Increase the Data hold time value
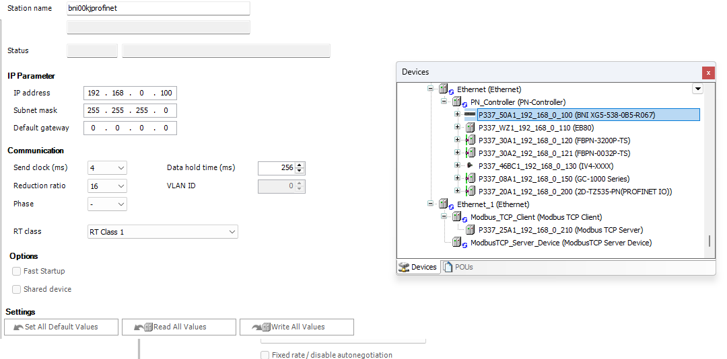Screen dimensions: 727x359 coord(300,165)
